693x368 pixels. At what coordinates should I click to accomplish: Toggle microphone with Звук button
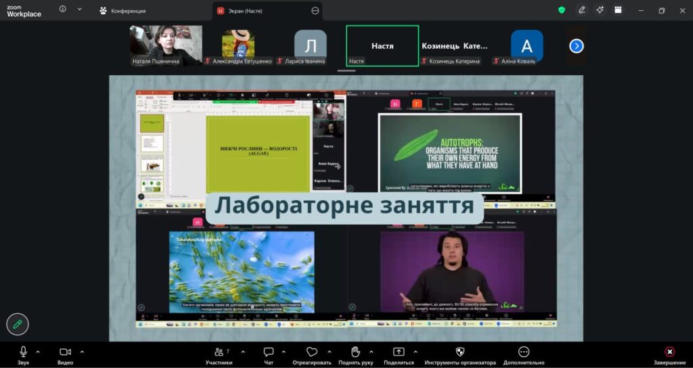pyautogui.click(x=24, y=356)
